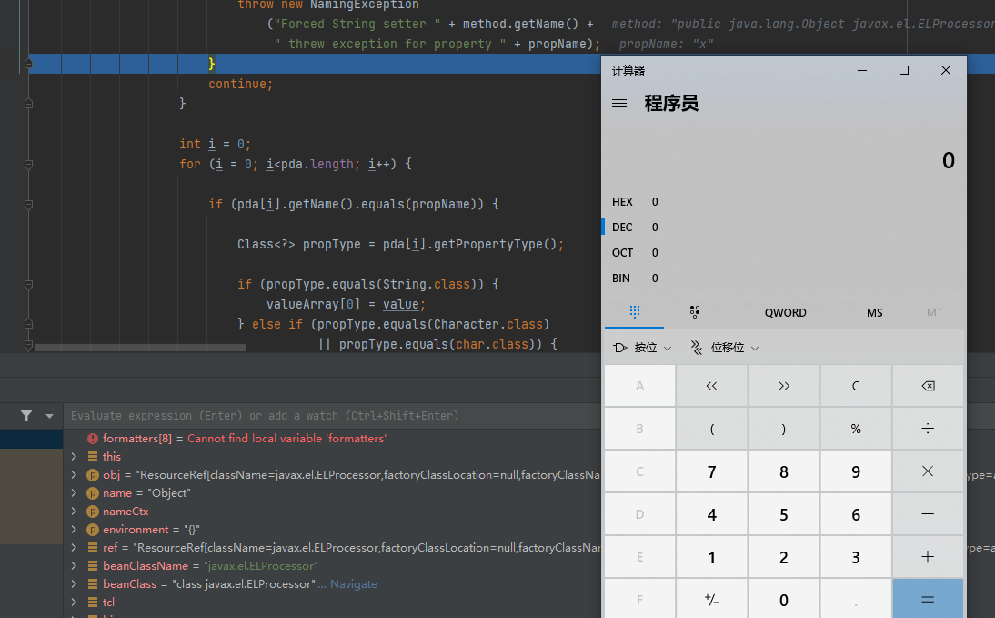Open the Bit shift (位移位) dropdown
Viewport: 995px width, 618px height.
pyautogui.click(x=724, y=348)
